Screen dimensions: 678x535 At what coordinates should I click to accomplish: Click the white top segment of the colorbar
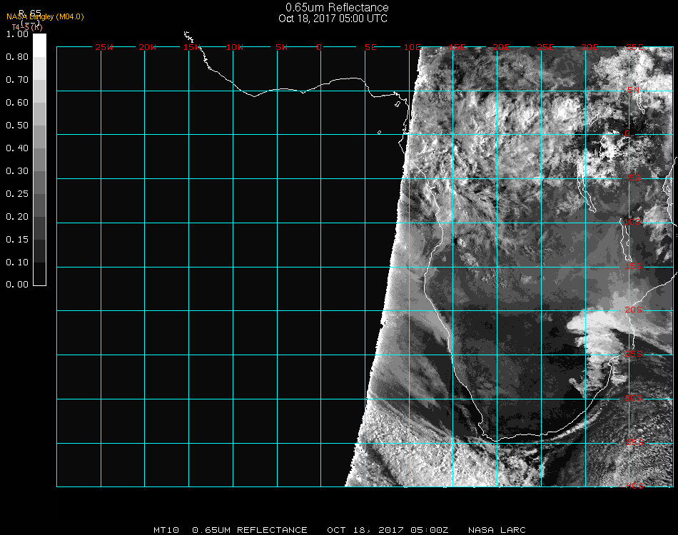pyautogui.click(x=39, y=46)
